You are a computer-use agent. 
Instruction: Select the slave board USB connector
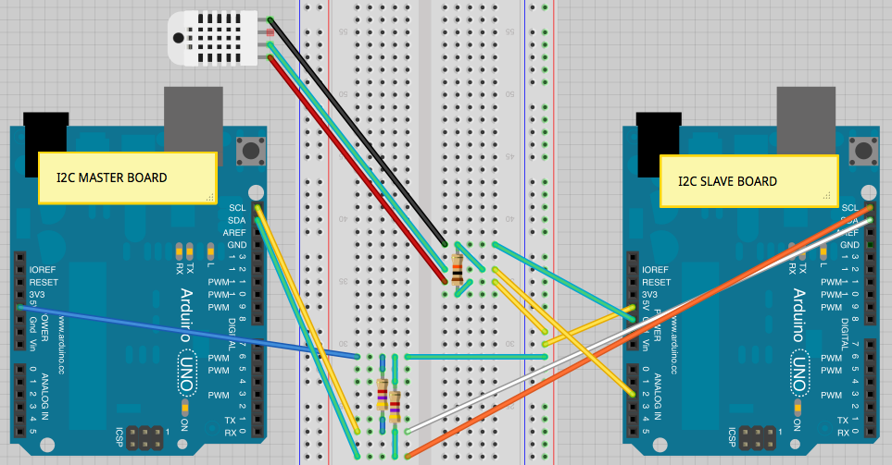806,120
